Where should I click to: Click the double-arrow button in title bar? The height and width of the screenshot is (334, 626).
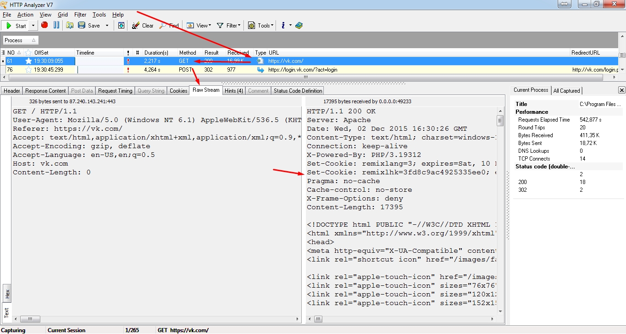pos(564,4)
